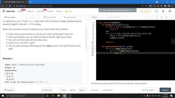The image size is (175, 98).
Task: Open the taskbar clock and date
Action: tap(165, 96)
